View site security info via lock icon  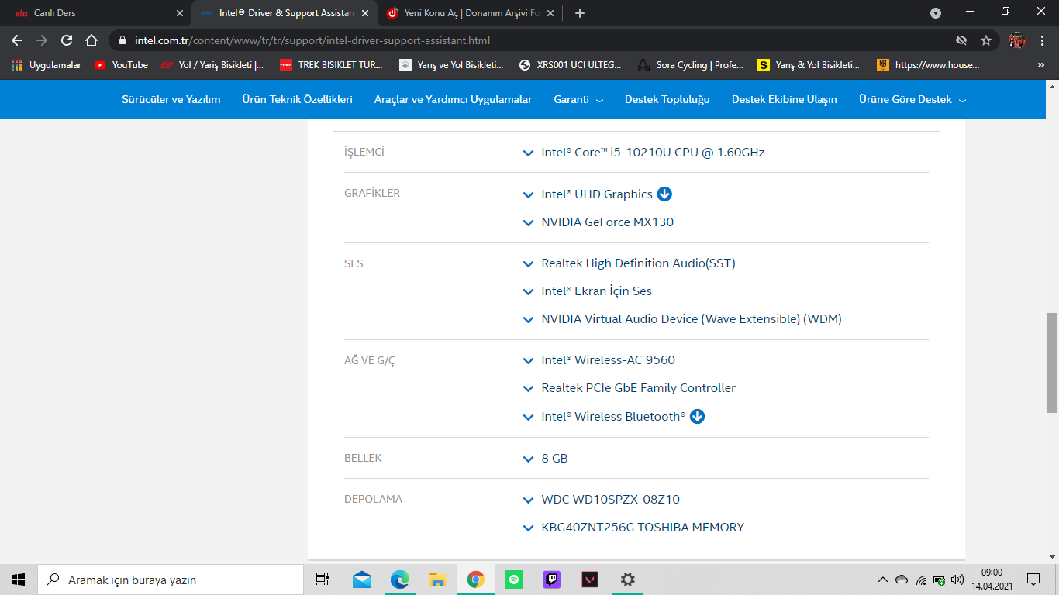pyautogui.click(x=122, y=40)
